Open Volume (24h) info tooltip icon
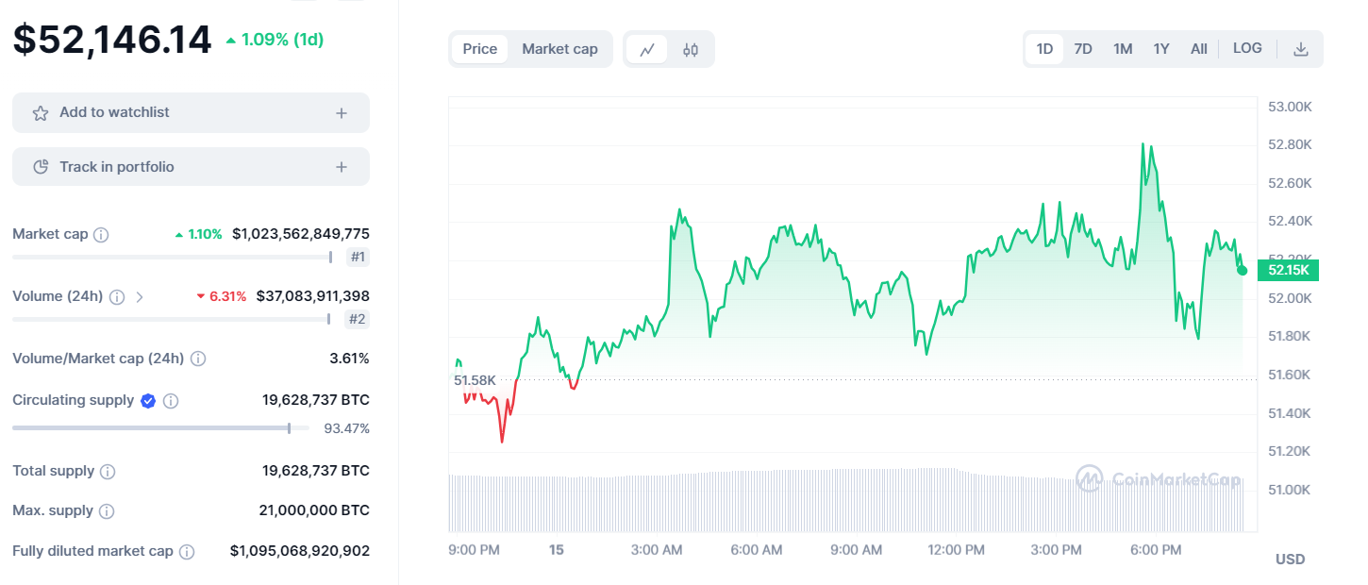Screen dimensions: 1368x585 117,296
